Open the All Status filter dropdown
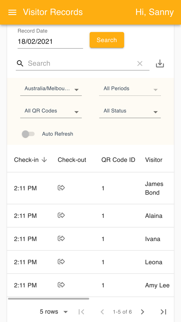Viewport: 181px width, 322px height. 130,111
